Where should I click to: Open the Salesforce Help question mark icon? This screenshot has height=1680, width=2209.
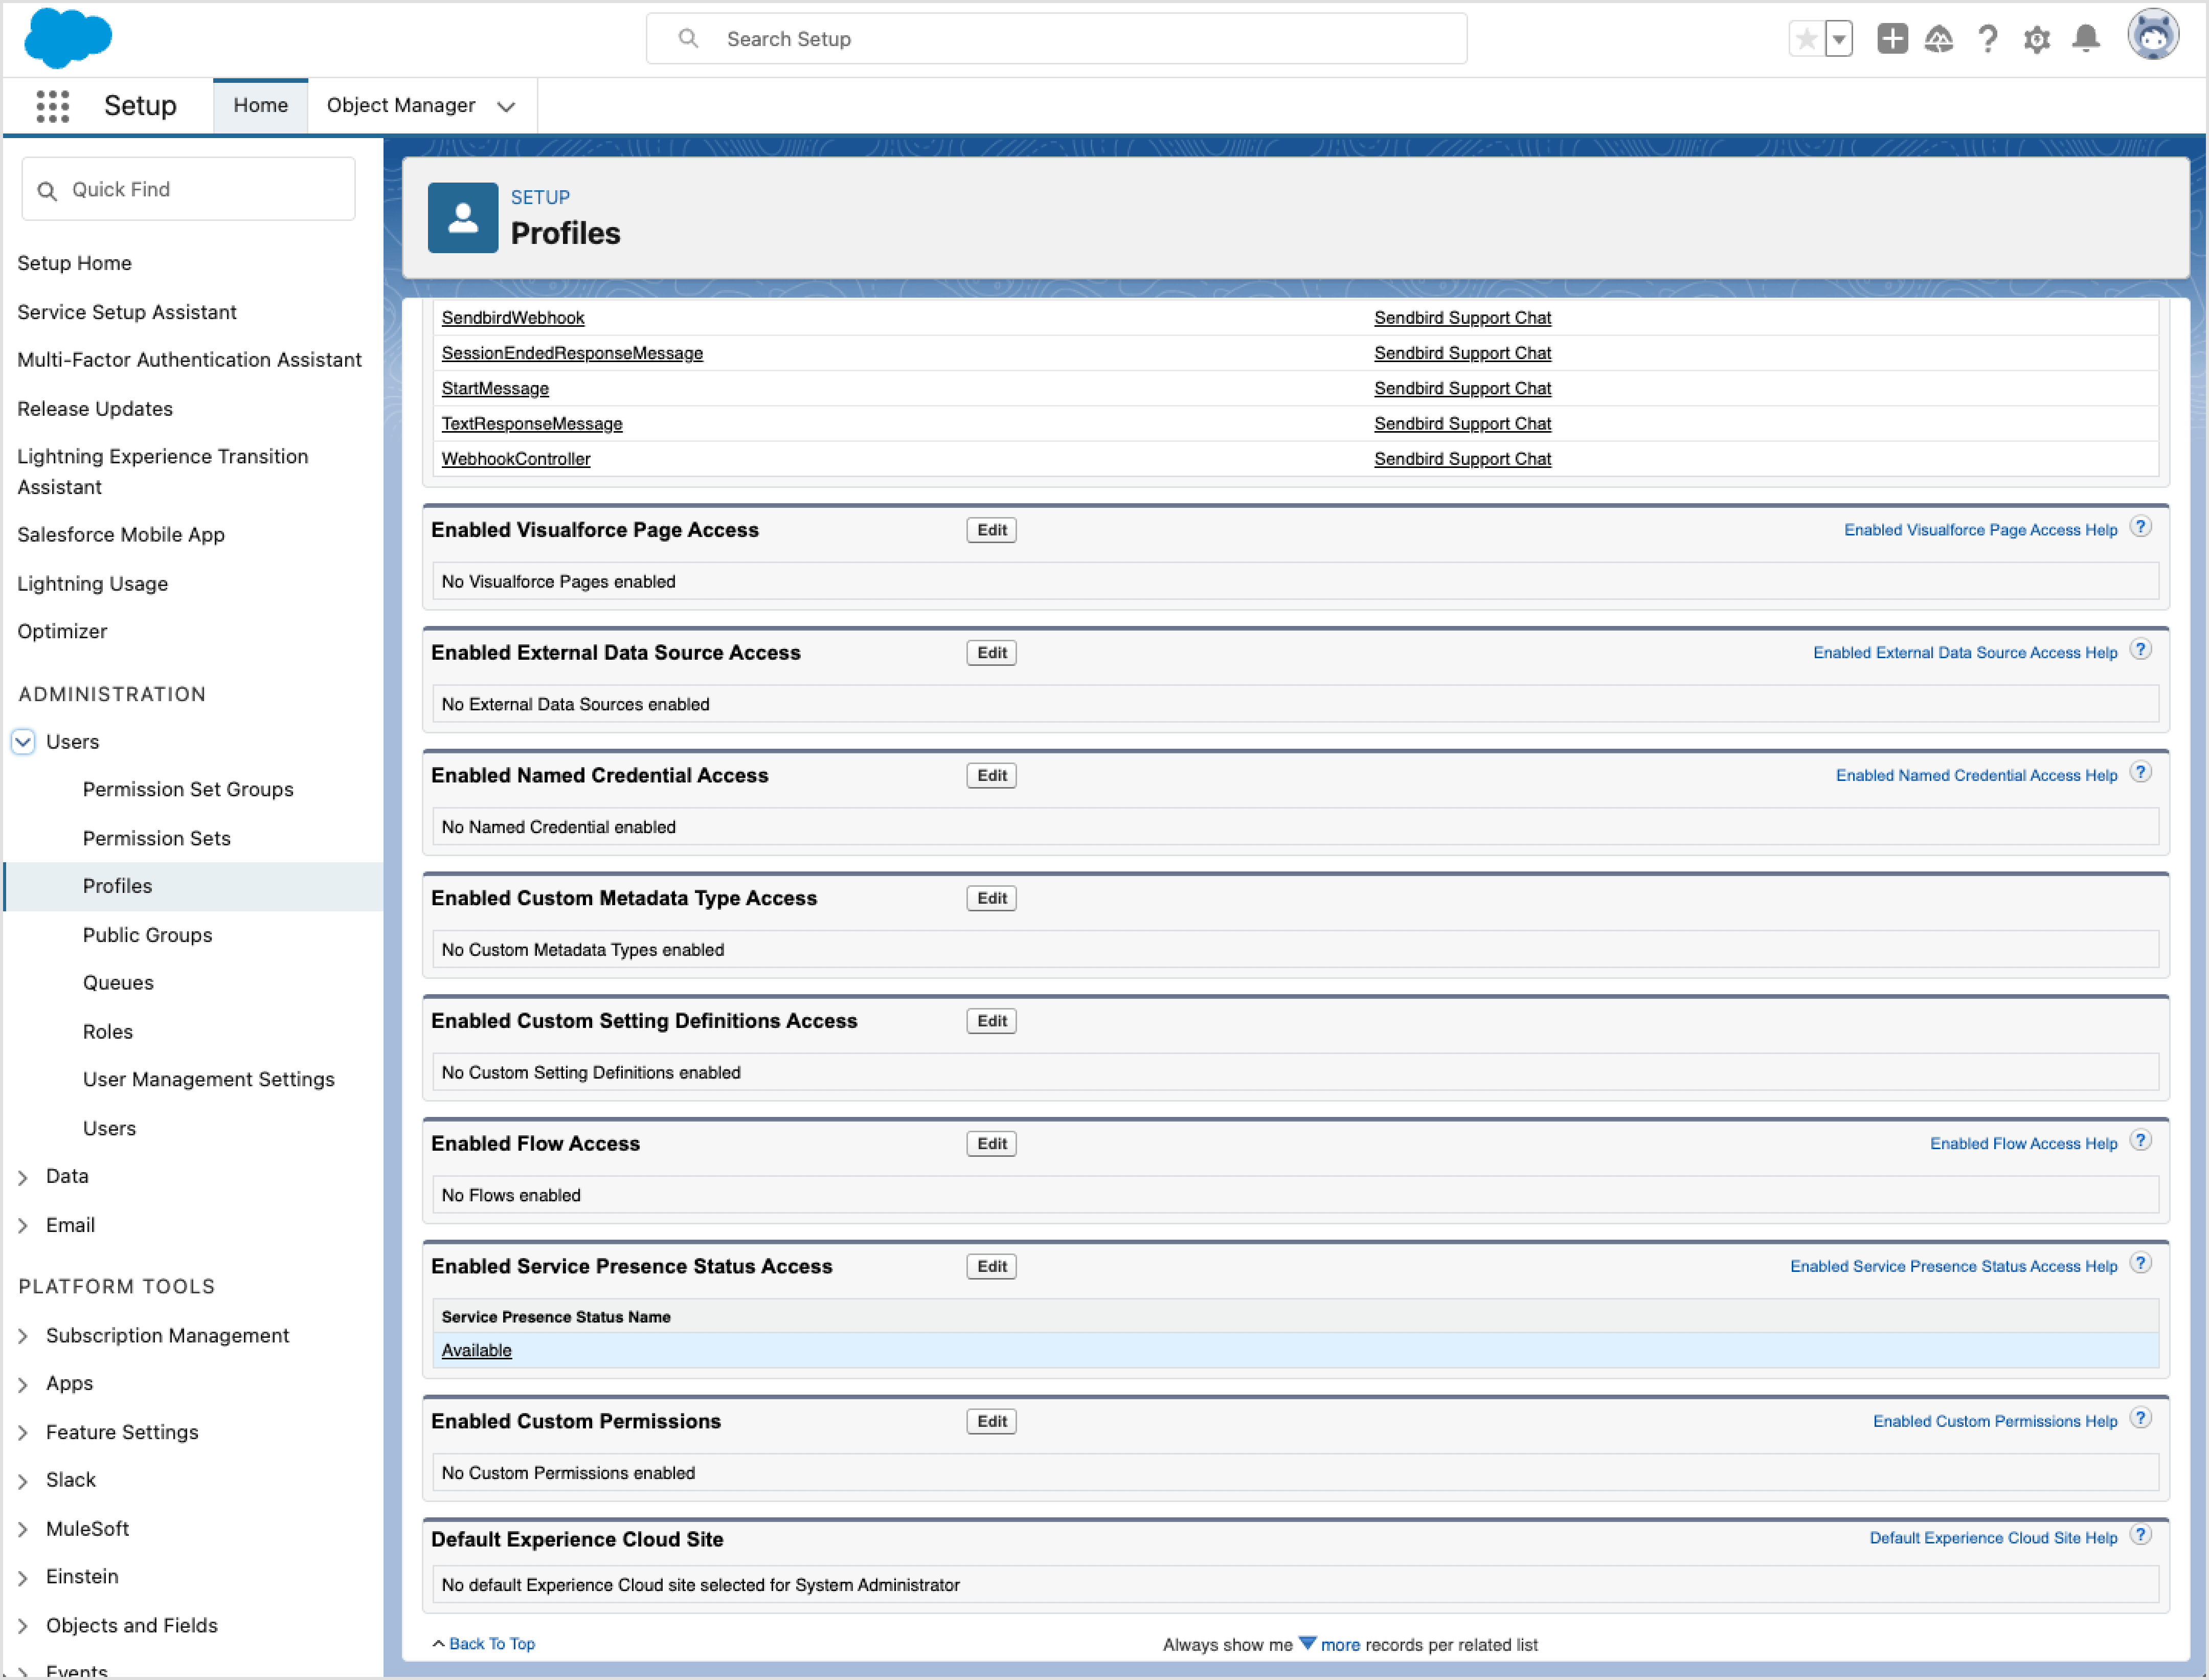point(1988,39)
